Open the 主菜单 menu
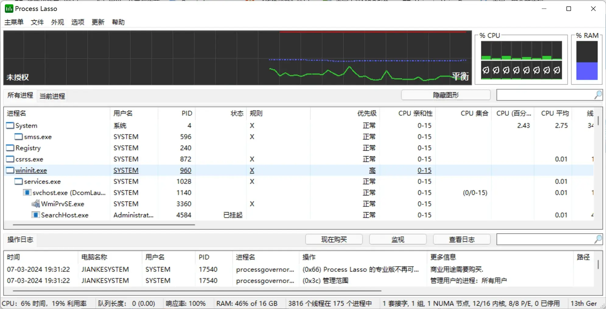 pos(14,22)
